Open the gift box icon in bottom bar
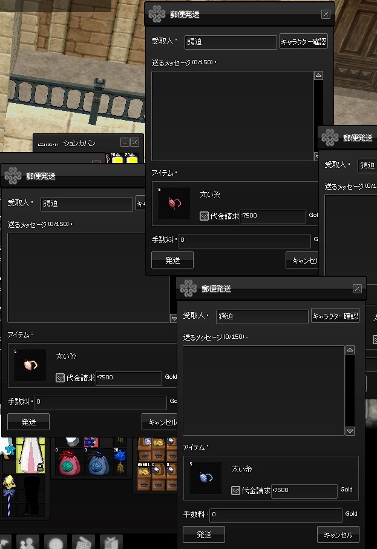 point(111,542)
